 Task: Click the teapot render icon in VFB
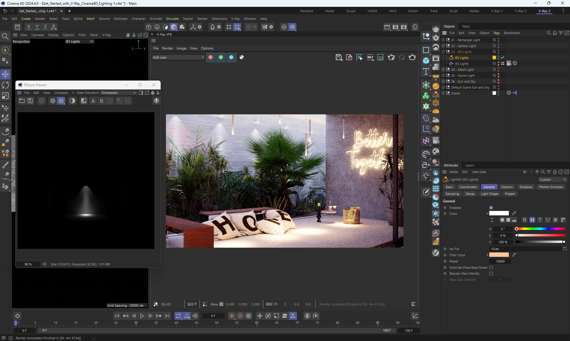pos(412,57)
